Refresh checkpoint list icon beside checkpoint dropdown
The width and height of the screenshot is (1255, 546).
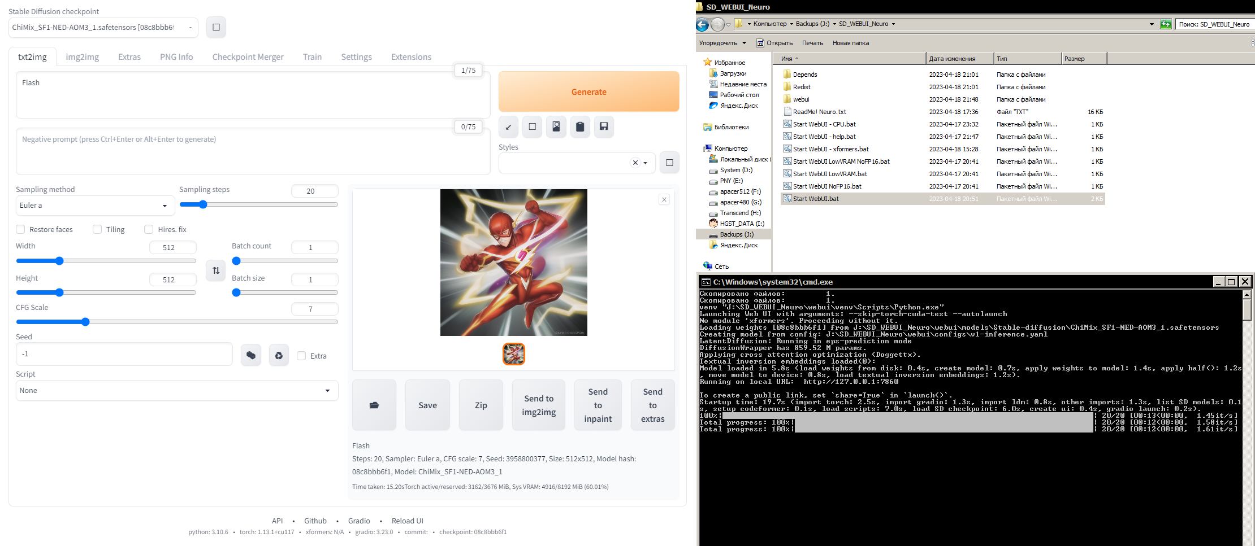click(x=216, y=27)
